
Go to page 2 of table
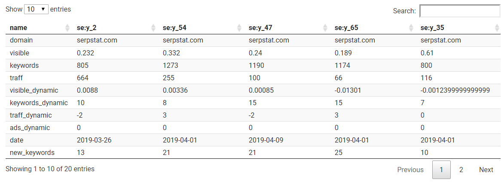461,170
